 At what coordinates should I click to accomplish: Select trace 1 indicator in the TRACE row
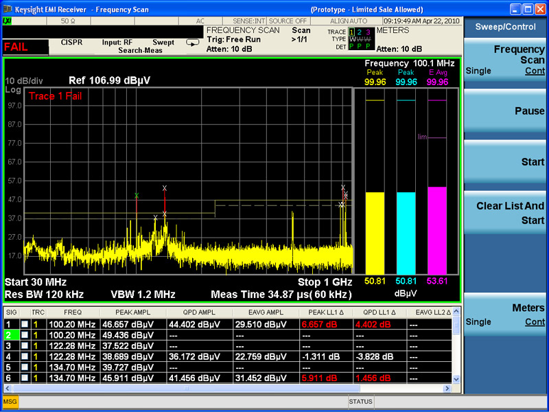(x=352, y=32)
